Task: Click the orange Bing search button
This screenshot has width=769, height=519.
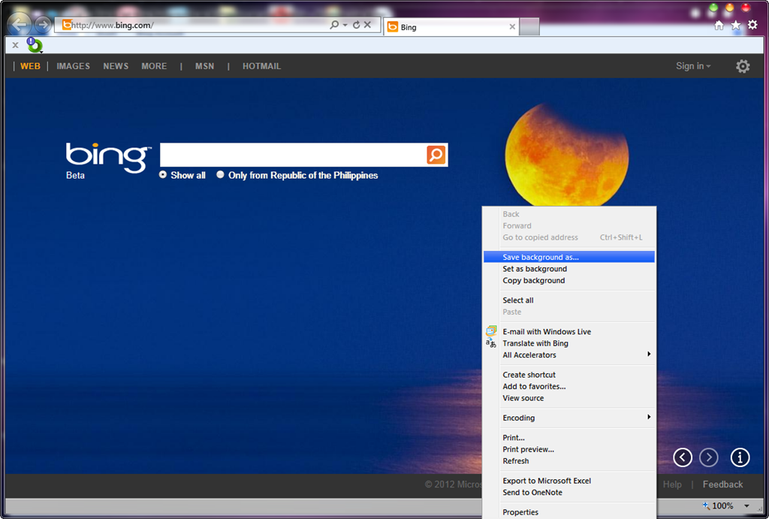Action: [436, 155]
